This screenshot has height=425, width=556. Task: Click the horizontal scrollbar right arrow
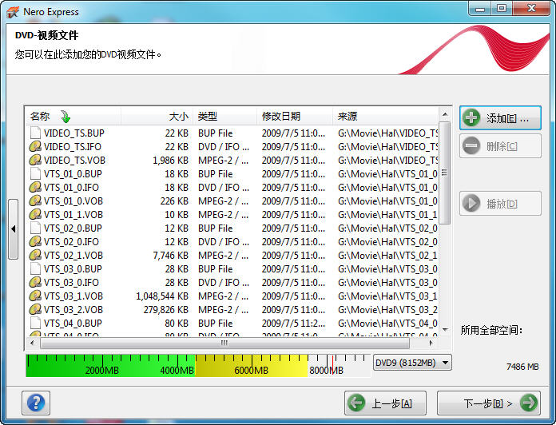[x=431, y=343]
